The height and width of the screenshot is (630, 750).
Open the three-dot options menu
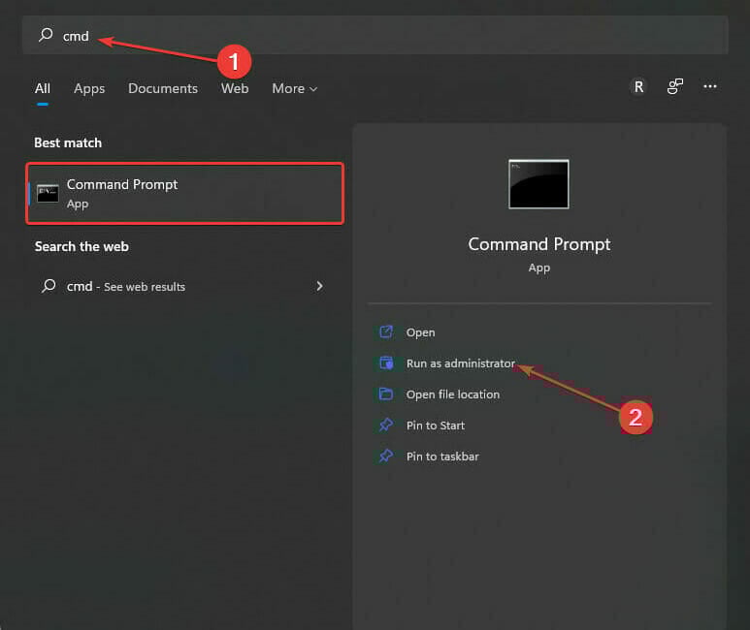coord(710,86)
